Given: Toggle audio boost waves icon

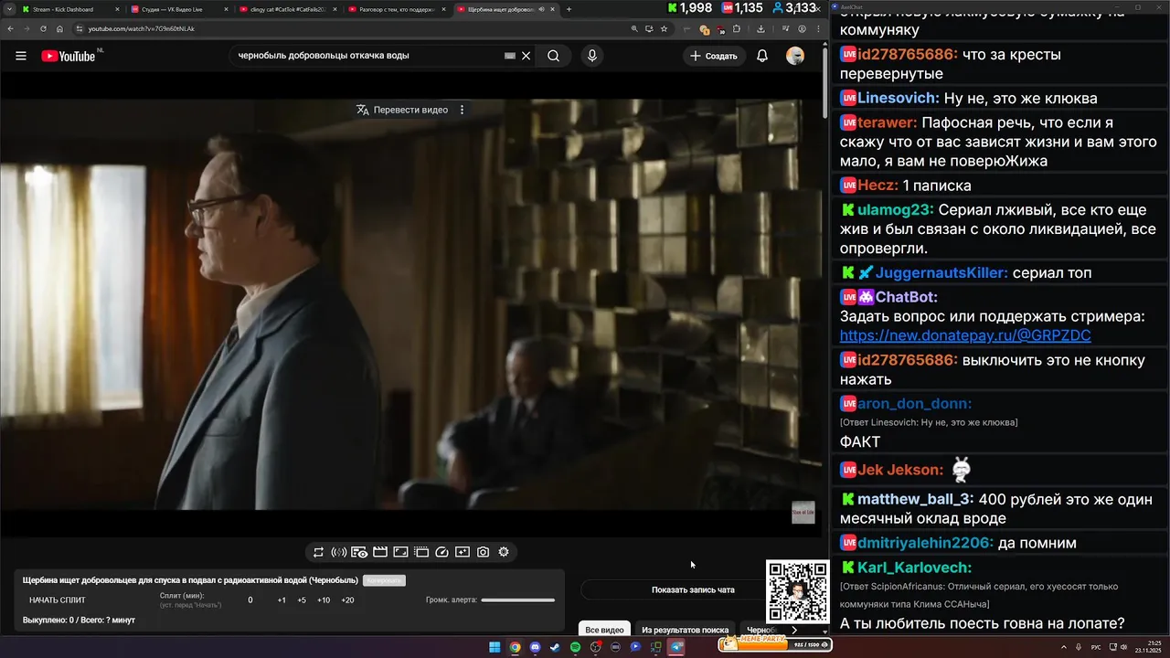Looking at the screenshot, I should point(338,552).
